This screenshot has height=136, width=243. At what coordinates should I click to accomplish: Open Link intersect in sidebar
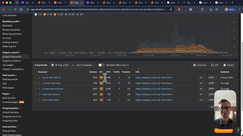(x=9, y=15)
